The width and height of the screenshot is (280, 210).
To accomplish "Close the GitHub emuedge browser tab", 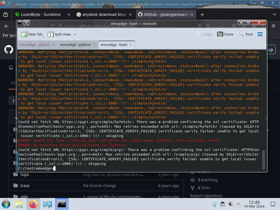I will pos(192,14).
